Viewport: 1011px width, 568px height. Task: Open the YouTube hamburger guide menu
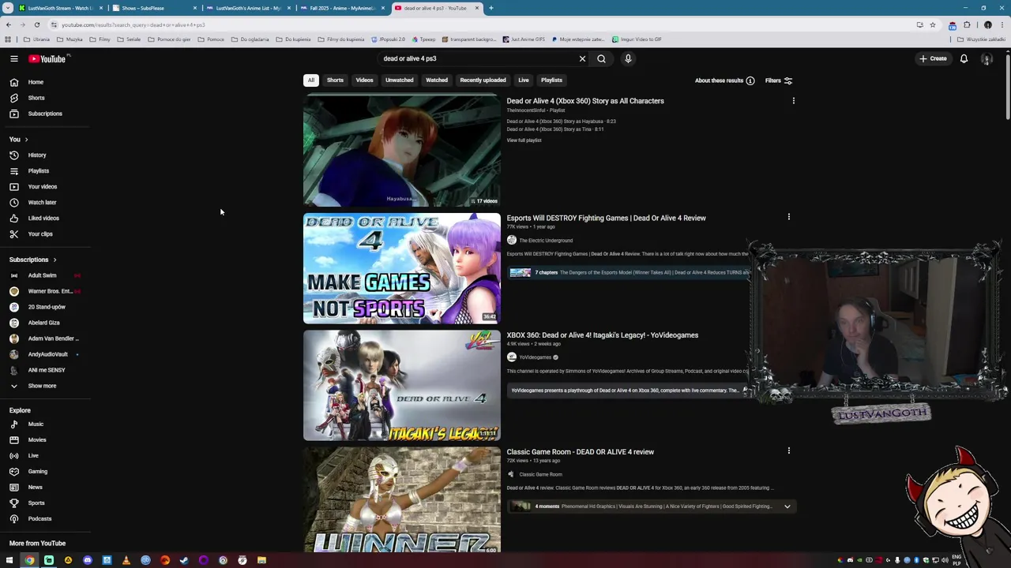[x=13, y=58]
